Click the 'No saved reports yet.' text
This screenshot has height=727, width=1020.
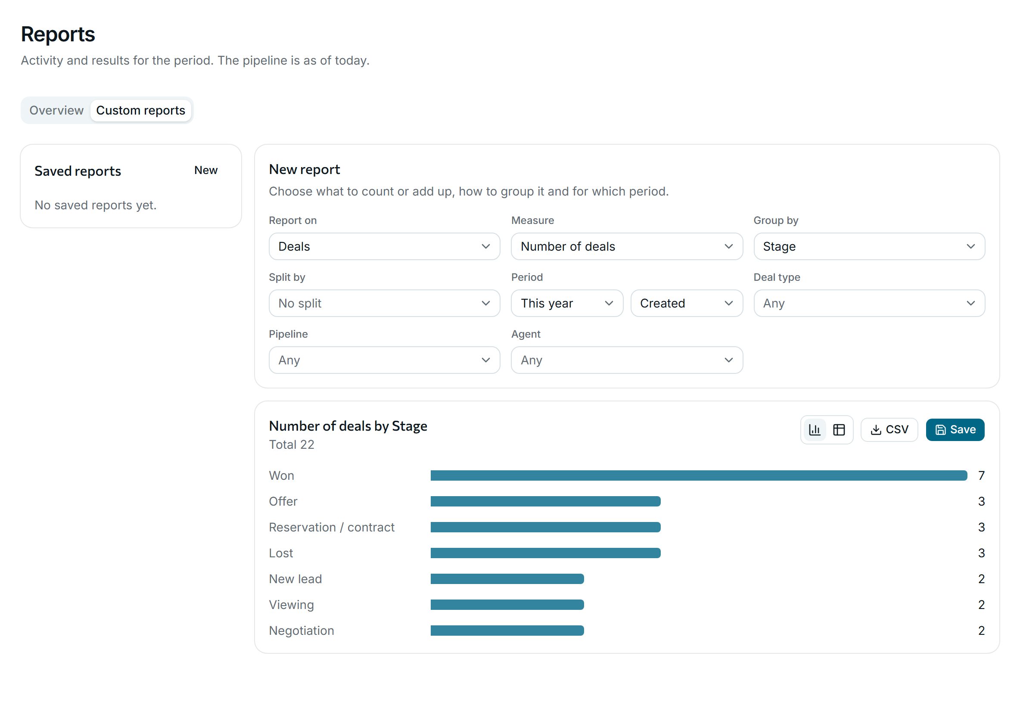click(95, 205)
